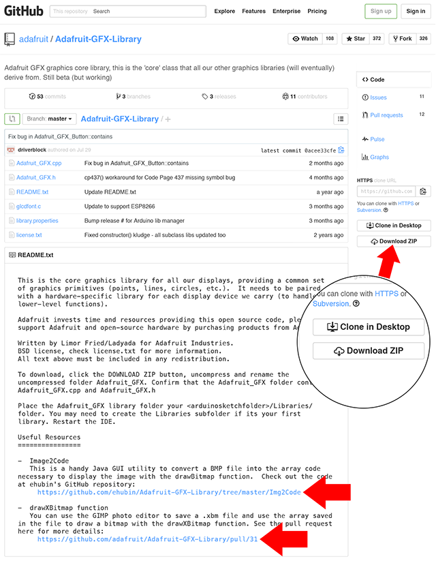
Task: View the 11 contributors
Action: (305, 97)
